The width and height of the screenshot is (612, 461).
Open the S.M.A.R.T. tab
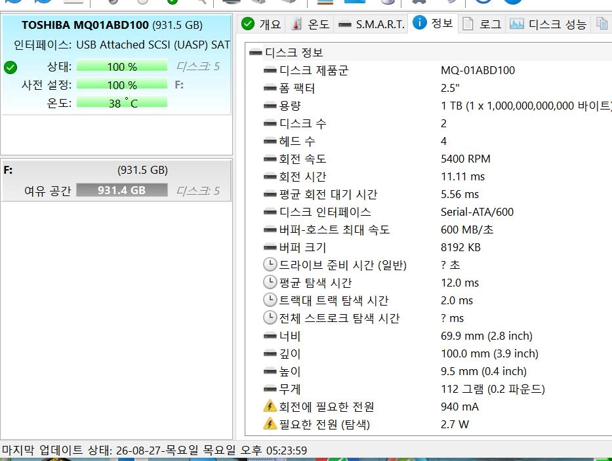[x=371, y=24]
